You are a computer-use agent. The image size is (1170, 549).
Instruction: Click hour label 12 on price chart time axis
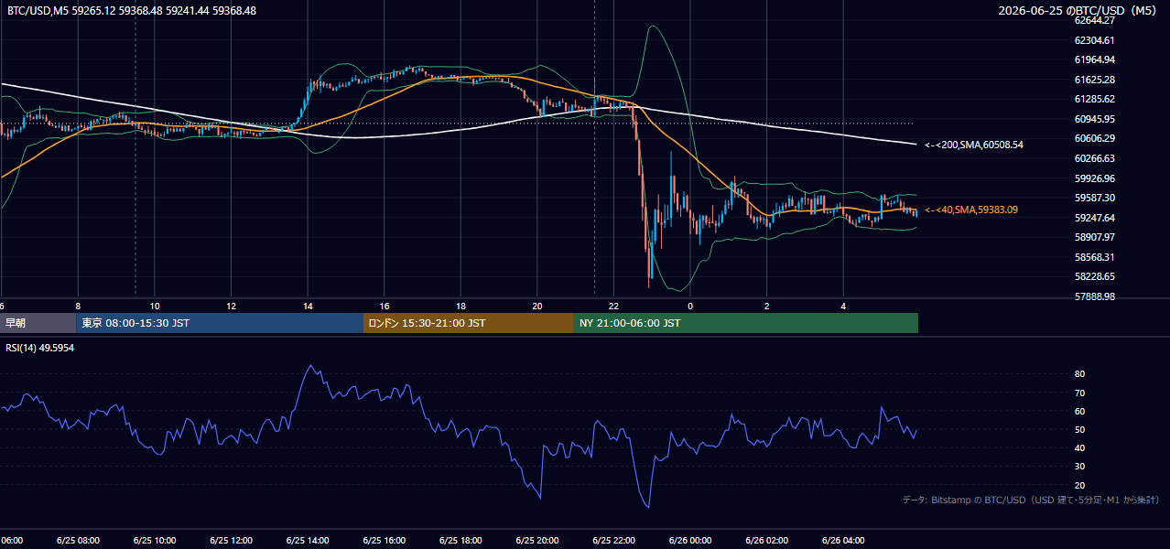click(231, 307)
